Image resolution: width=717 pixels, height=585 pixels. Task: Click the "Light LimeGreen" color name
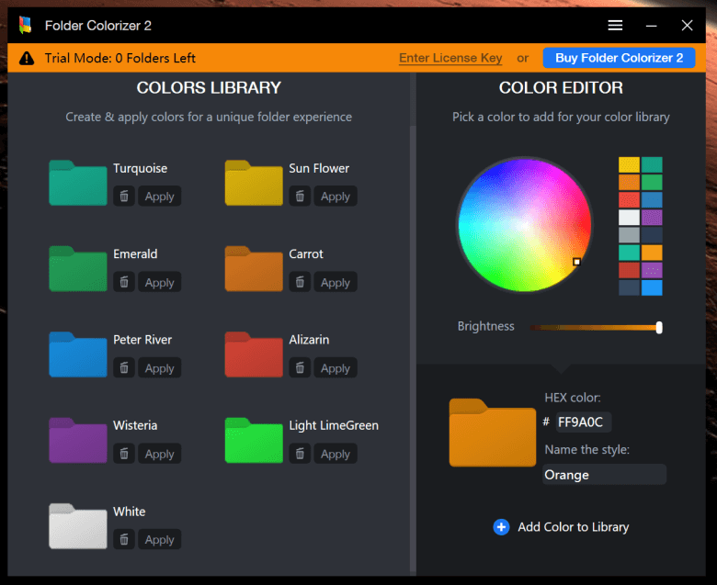click(334, 425)
